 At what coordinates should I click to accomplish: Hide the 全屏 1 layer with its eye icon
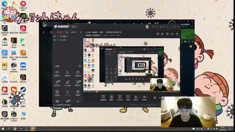(55, 40)
